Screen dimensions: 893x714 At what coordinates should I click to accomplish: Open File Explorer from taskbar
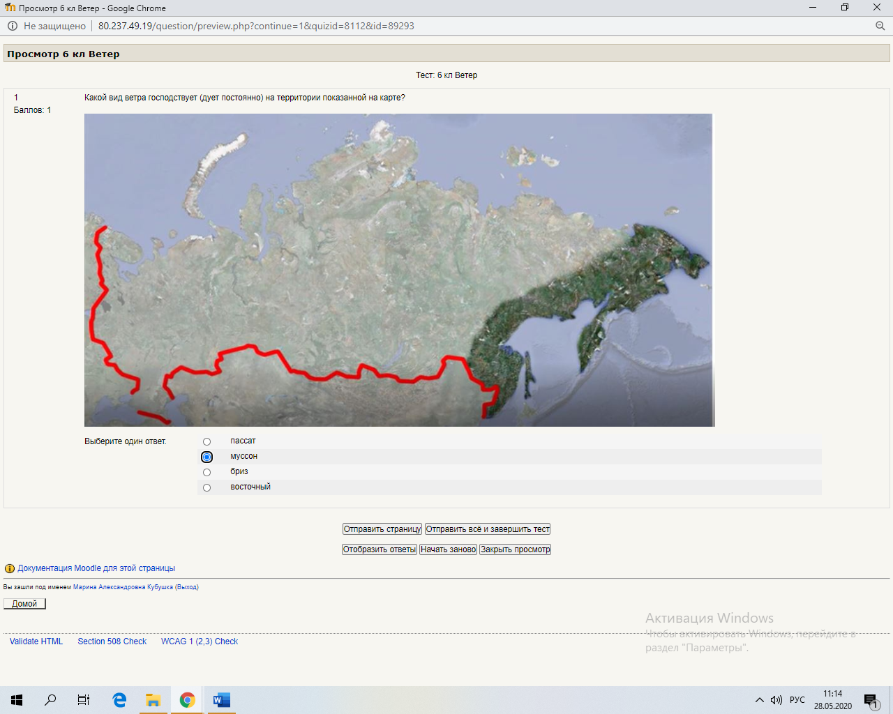(153, 700)
